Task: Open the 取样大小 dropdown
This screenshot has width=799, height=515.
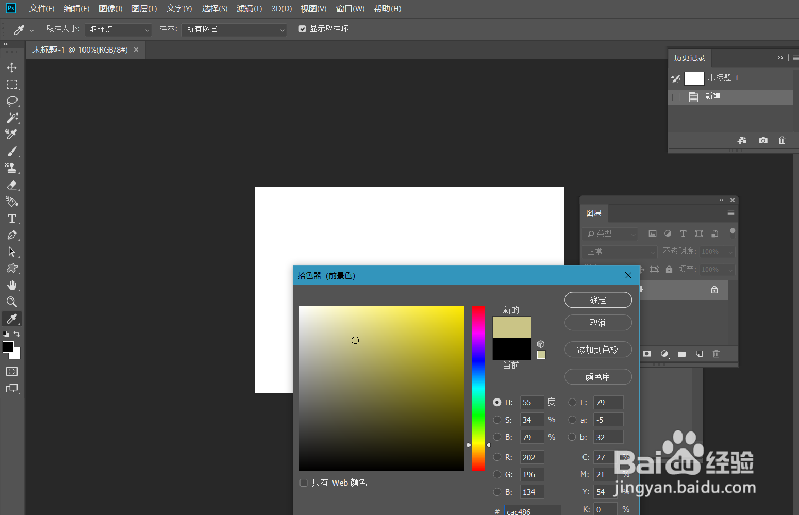Action: pos(119,29)
